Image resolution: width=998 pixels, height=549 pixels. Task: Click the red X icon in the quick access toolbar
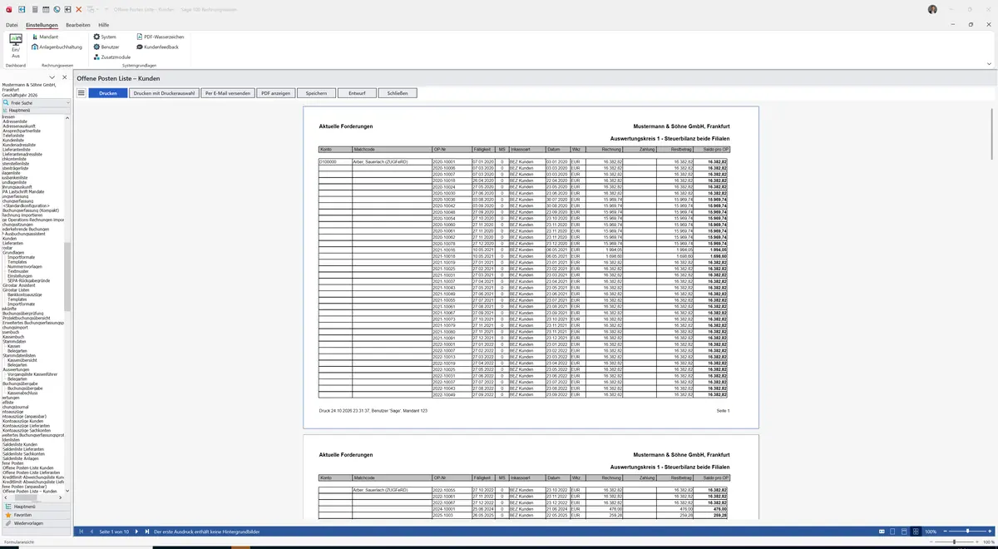point(78,8)
